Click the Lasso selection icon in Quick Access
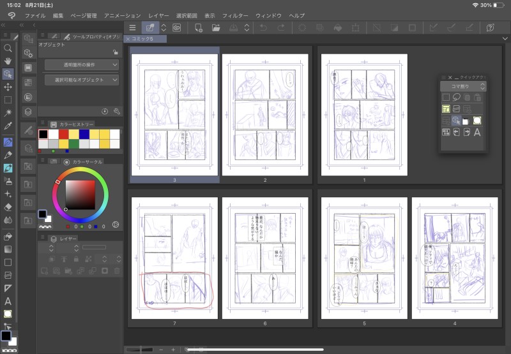Screen dimensions: 511x354 pos(456,98)
